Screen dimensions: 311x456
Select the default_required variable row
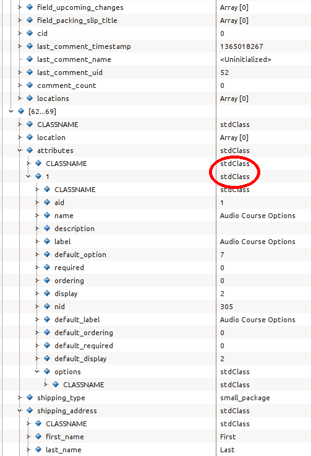coord(156,346)
